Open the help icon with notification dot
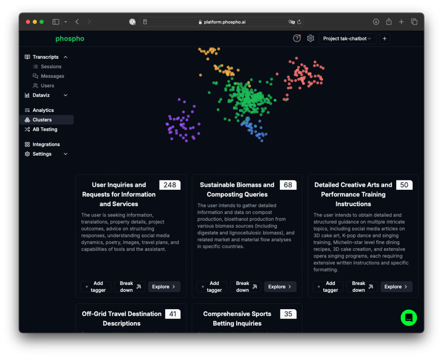443x358 pixels. click(297, 38)
